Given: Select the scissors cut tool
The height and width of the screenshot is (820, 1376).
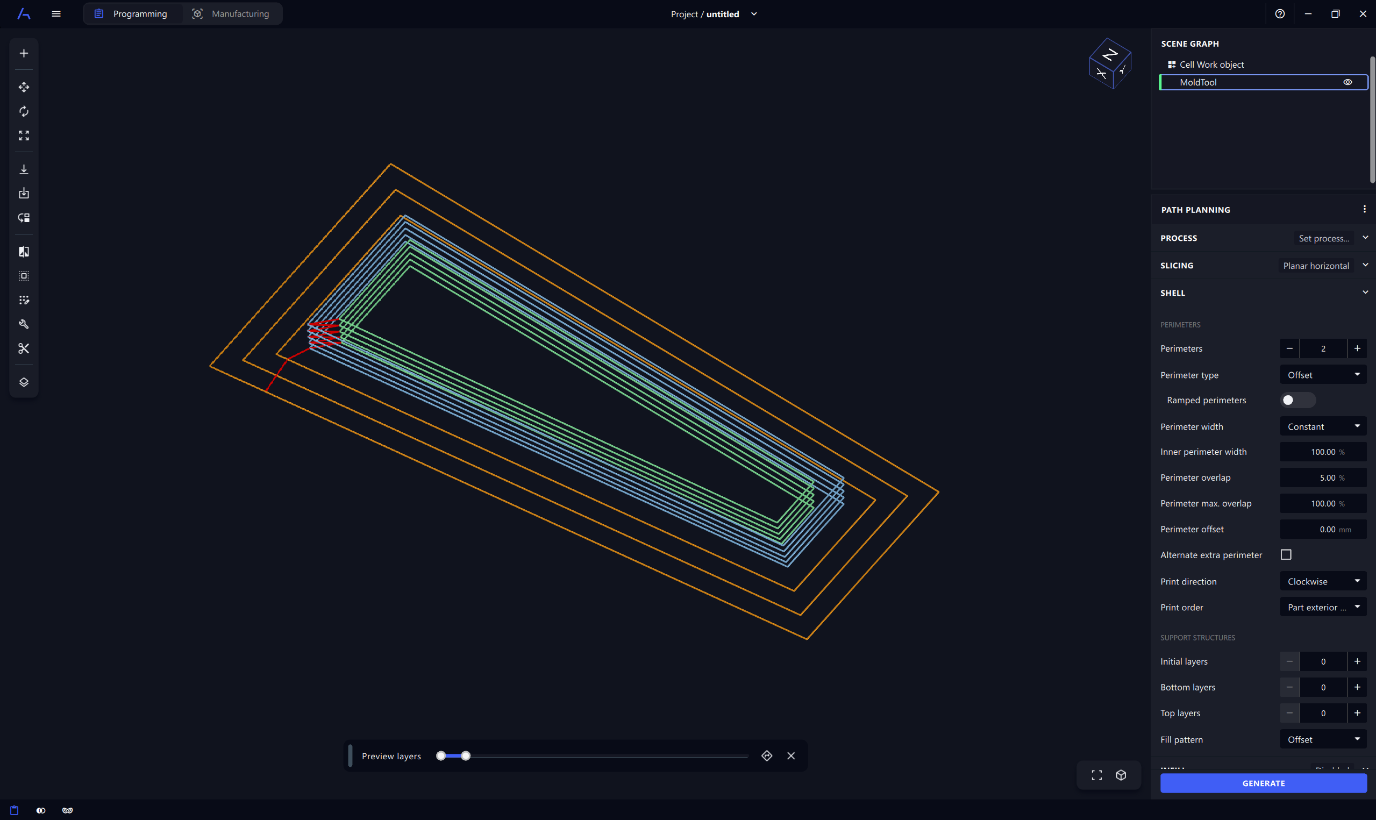Looking at the screenshot, I should tap(24, 348).
